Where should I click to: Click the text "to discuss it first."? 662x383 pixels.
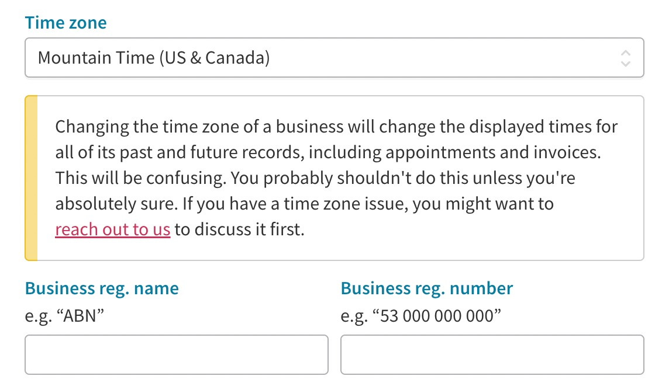point(240,229)
